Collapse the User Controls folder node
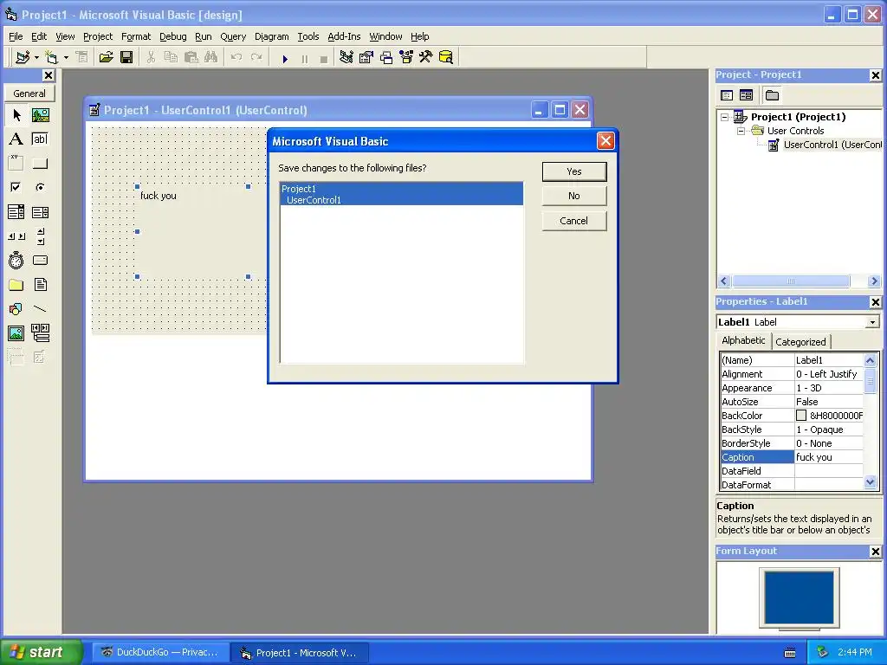 pyautogui.click(x=741, y=131)
